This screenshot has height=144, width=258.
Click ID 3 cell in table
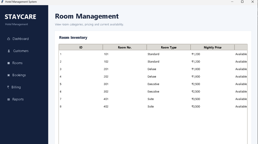61,69
